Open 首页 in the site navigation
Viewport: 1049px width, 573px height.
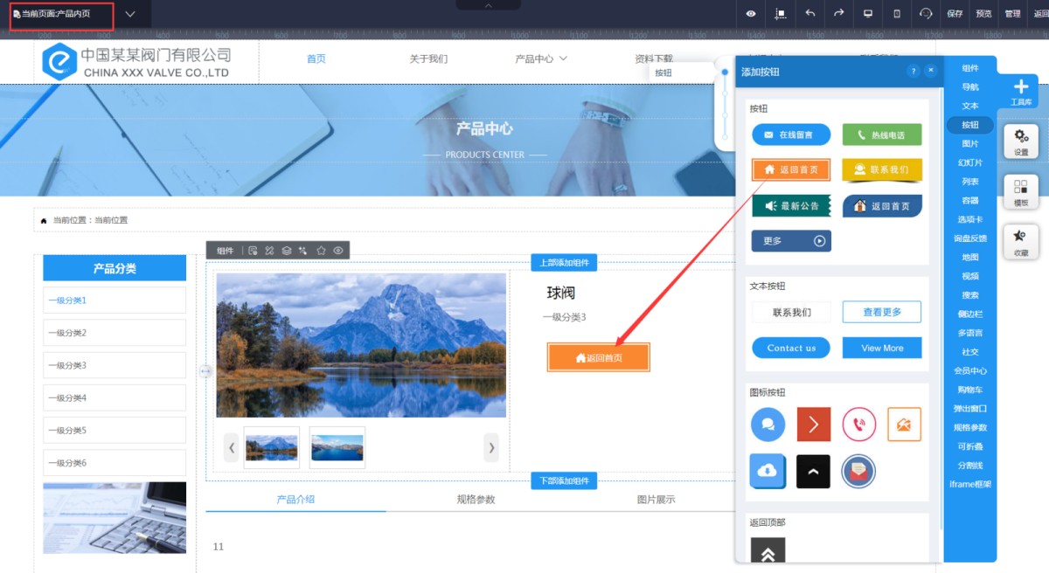[316, 59]
